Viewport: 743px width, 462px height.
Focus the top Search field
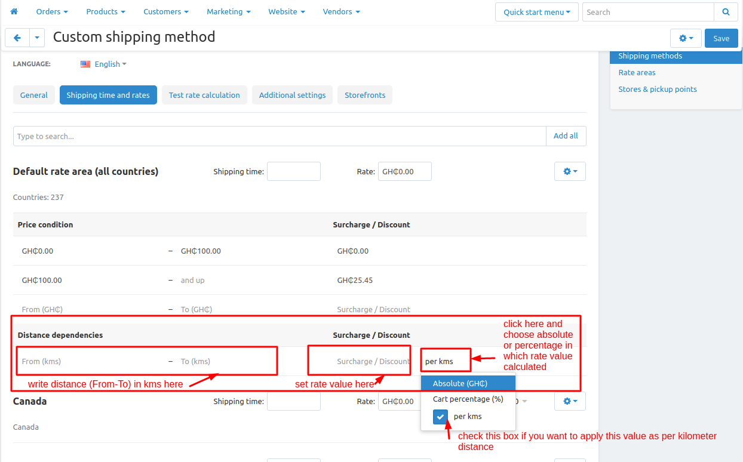click(648, 12)
